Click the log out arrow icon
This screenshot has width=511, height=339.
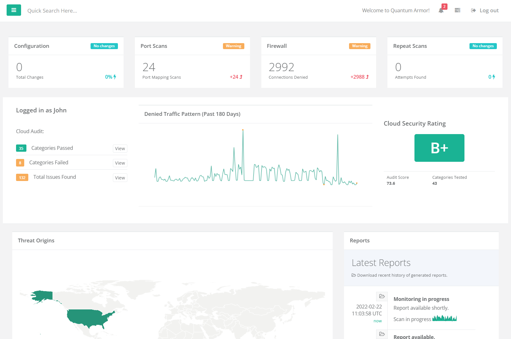[474, 10]
